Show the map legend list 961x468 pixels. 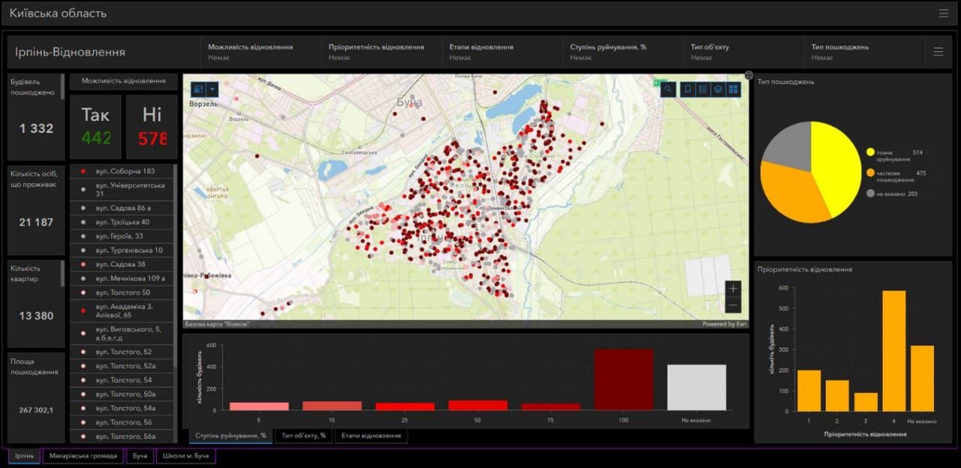click(x=703, y=89)
